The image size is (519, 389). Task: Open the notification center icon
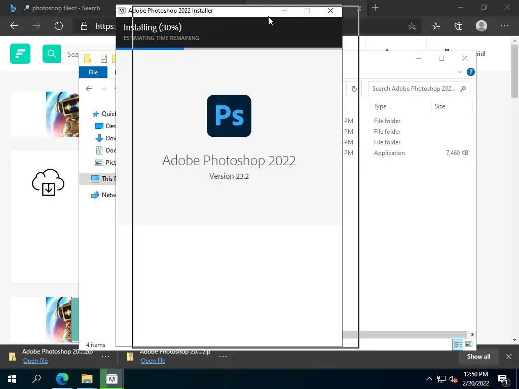(503, 379)
